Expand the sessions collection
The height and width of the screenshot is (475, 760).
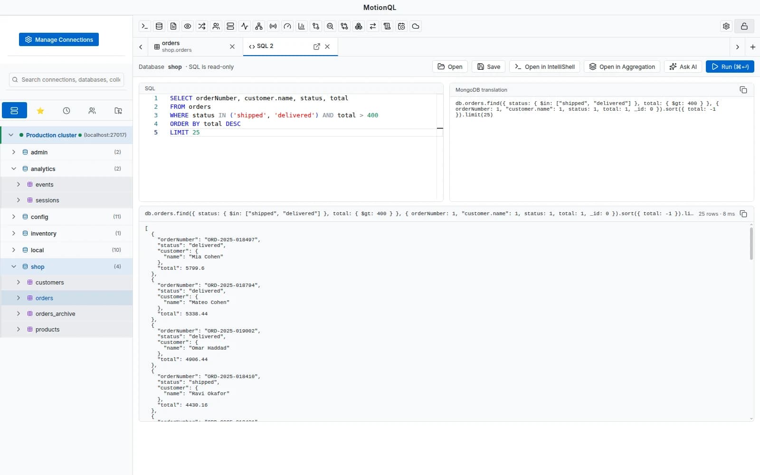tap(19, 200)
